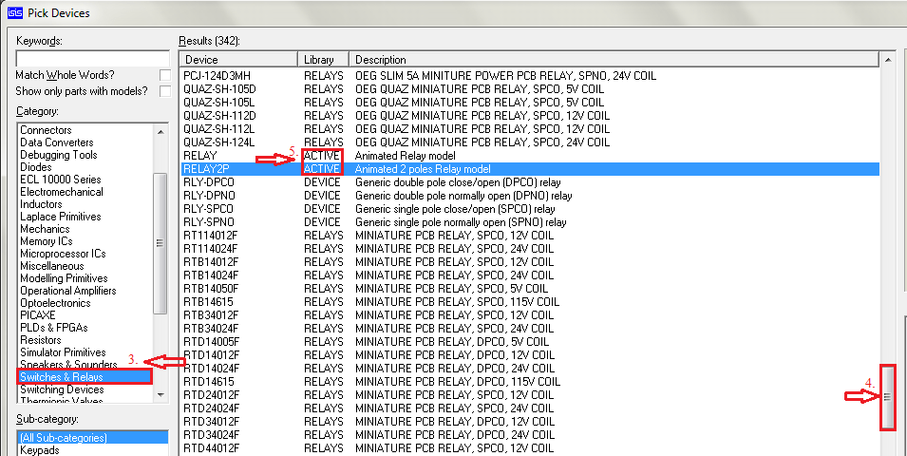Select Resistors category
907x456 pixels.
pos(41,340)
